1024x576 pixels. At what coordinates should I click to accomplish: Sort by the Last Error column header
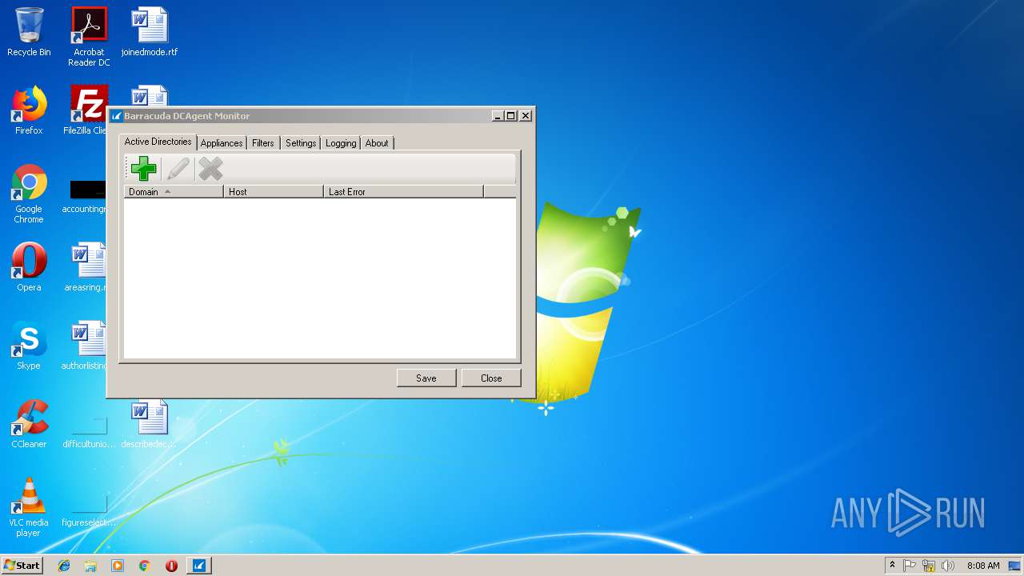pos(403,192)
